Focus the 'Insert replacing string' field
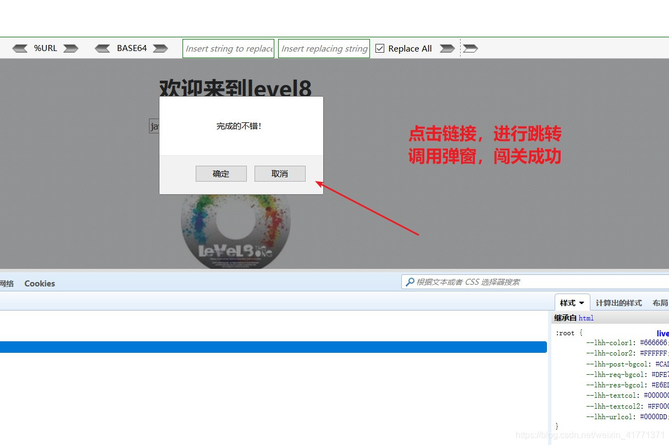The height and width of the screenshot is (445, 669). pyautogui.click(x=324, y=48)
